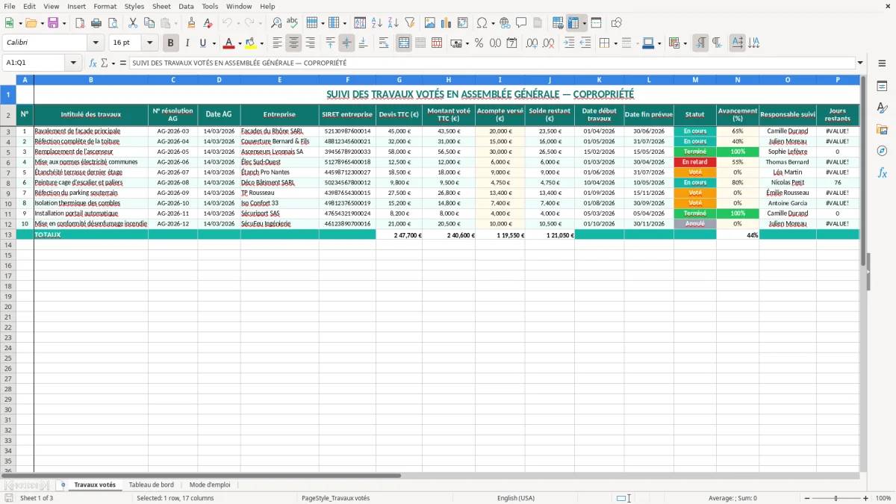This screenshot has width=896, height=504.
Task: Expand the Font Color dropdown arrow
Action: [240, 43]
